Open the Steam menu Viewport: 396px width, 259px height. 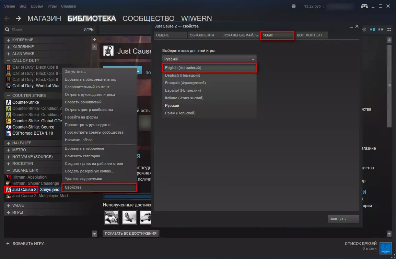coord(10,6)
